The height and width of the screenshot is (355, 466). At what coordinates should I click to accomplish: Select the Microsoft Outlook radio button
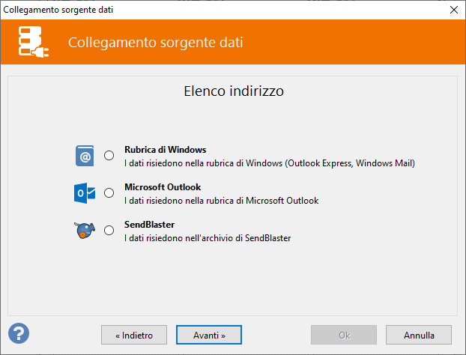pos(109,192)
